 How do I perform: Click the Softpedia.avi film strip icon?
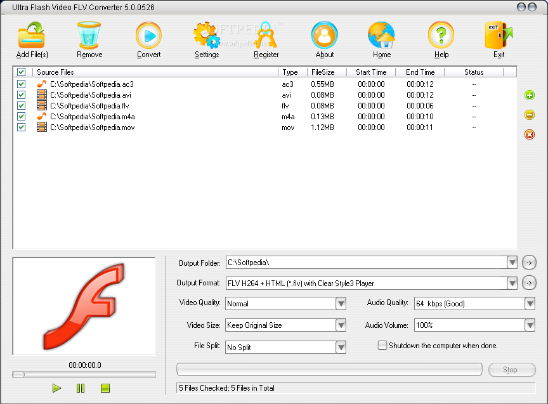[42, 94]
